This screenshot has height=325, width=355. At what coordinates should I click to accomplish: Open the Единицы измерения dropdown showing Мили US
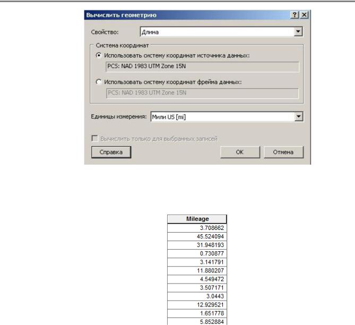click(227, 117)
